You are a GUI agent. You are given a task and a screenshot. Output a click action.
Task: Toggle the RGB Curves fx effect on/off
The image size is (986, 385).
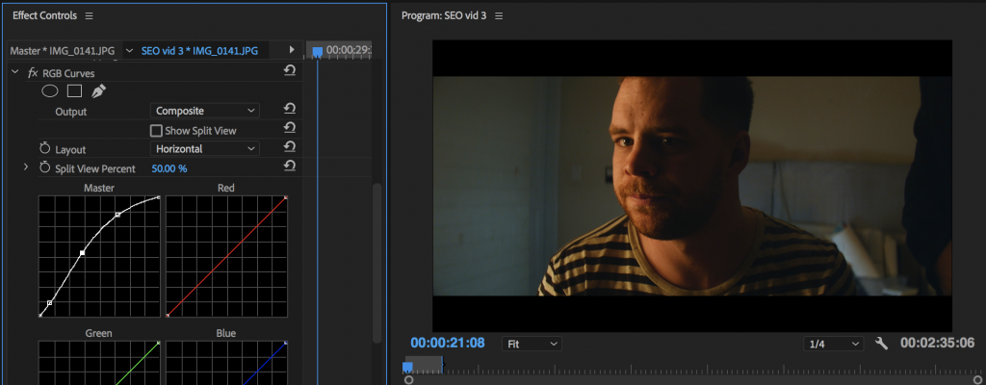pos(33,73)
